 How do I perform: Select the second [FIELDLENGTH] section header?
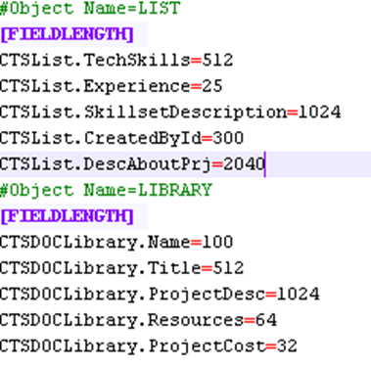click(68, 216)
